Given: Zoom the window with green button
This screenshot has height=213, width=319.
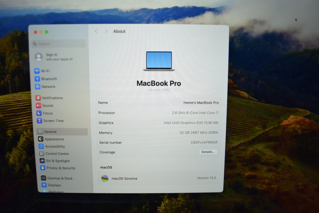Looking at the screenshot, I should click(x=46, y=32).
